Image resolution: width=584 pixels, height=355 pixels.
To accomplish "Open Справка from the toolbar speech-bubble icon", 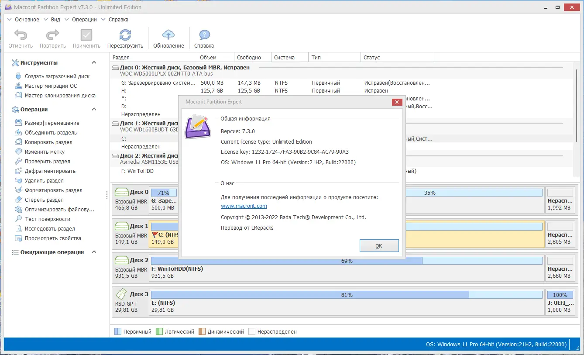I will (204, 35).
